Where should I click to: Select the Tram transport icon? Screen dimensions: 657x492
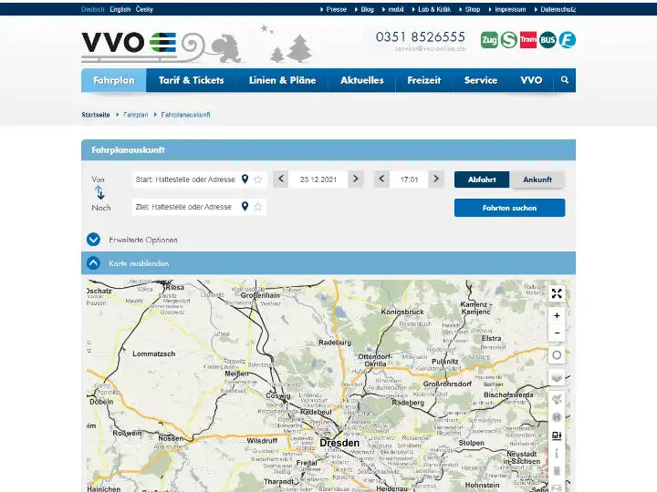tap(528, 40)
